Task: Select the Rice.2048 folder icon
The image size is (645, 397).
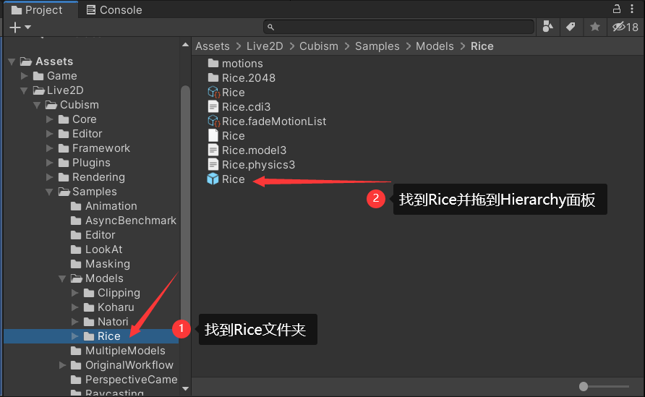Action: [x=213, y=78]
